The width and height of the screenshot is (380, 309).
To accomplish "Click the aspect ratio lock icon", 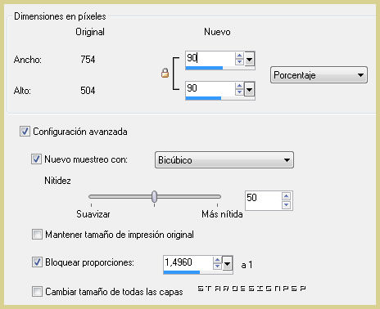I will (x=165, y=73).
